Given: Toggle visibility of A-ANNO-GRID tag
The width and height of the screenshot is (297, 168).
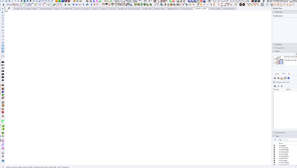Looking at the screenshot, I should point(274,150).
